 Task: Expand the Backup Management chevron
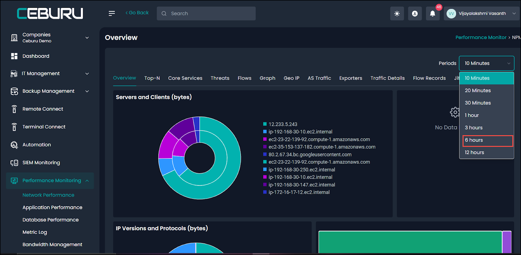[x=87, y=91]
